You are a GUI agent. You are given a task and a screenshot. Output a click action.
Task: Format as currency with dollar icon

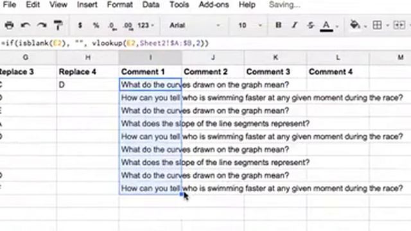pyautogui.click(x=80, y=25)
